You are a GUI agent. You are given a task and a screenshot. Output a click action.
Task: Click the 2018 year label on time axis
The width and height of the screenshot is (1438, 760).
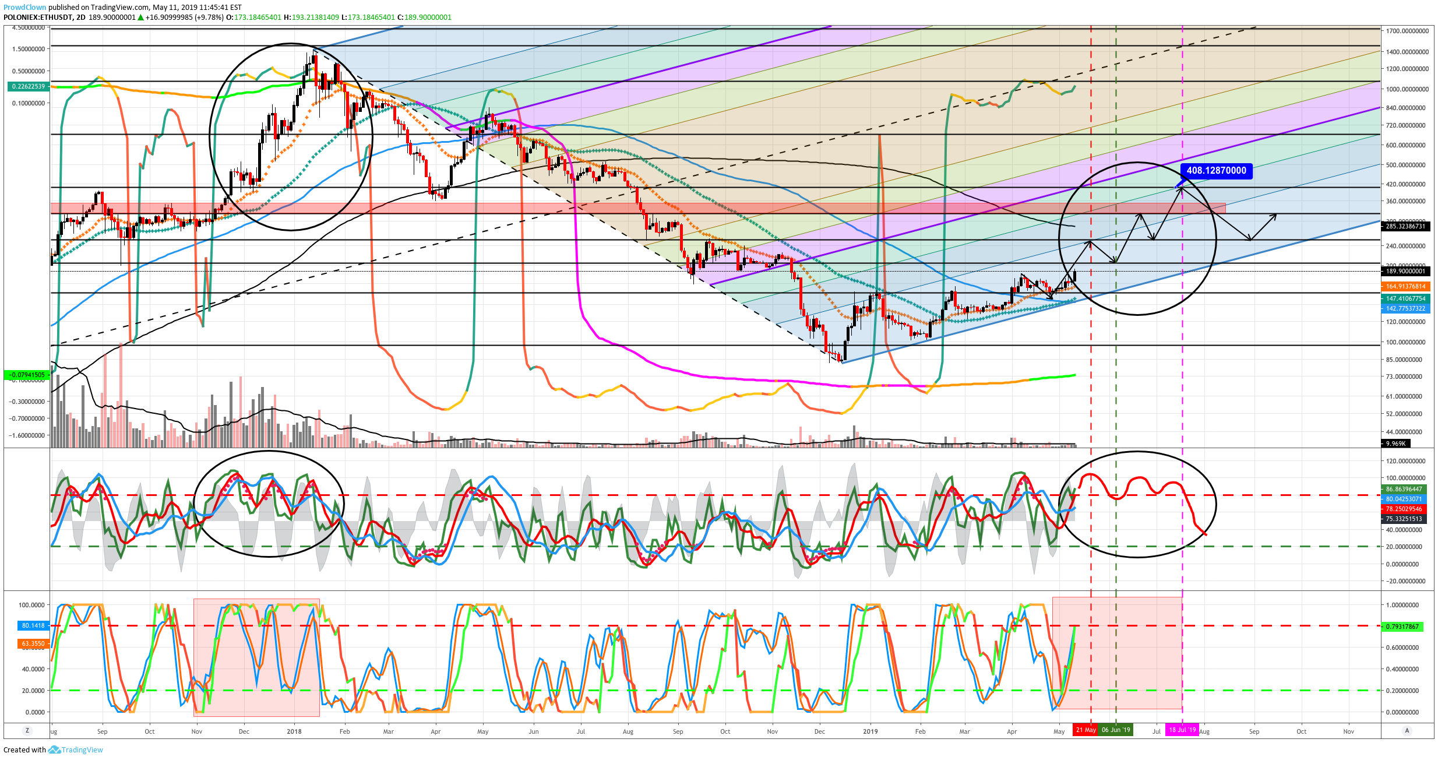(294, 731)
